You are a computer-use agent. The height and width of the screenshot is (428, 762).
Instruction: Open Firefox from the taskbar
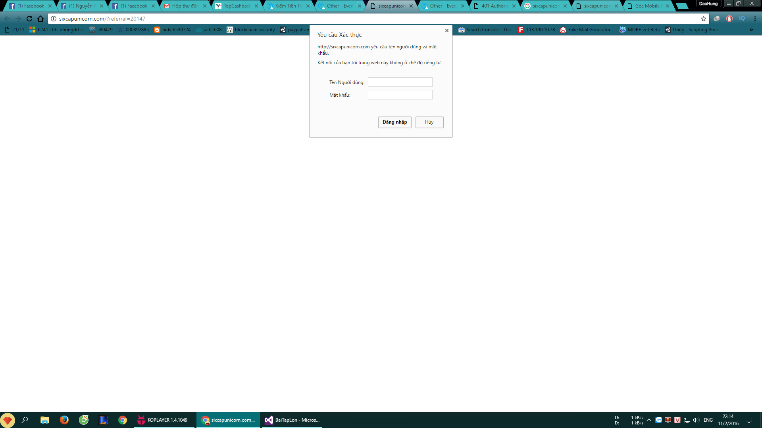point(64,420)
